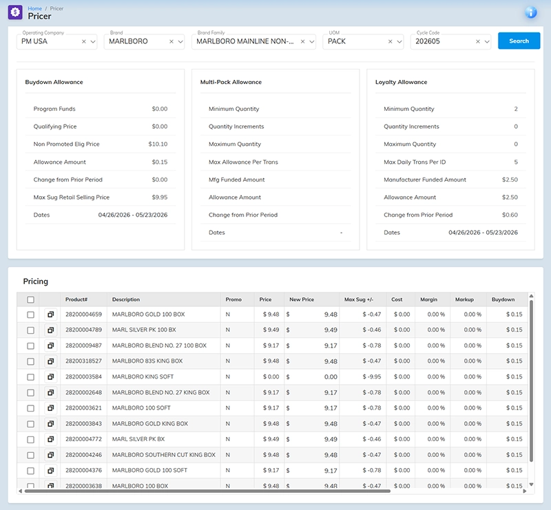Check the row for product 28200003621
Viewport: 551px width, 510px height.
click(x=30, y=408)
